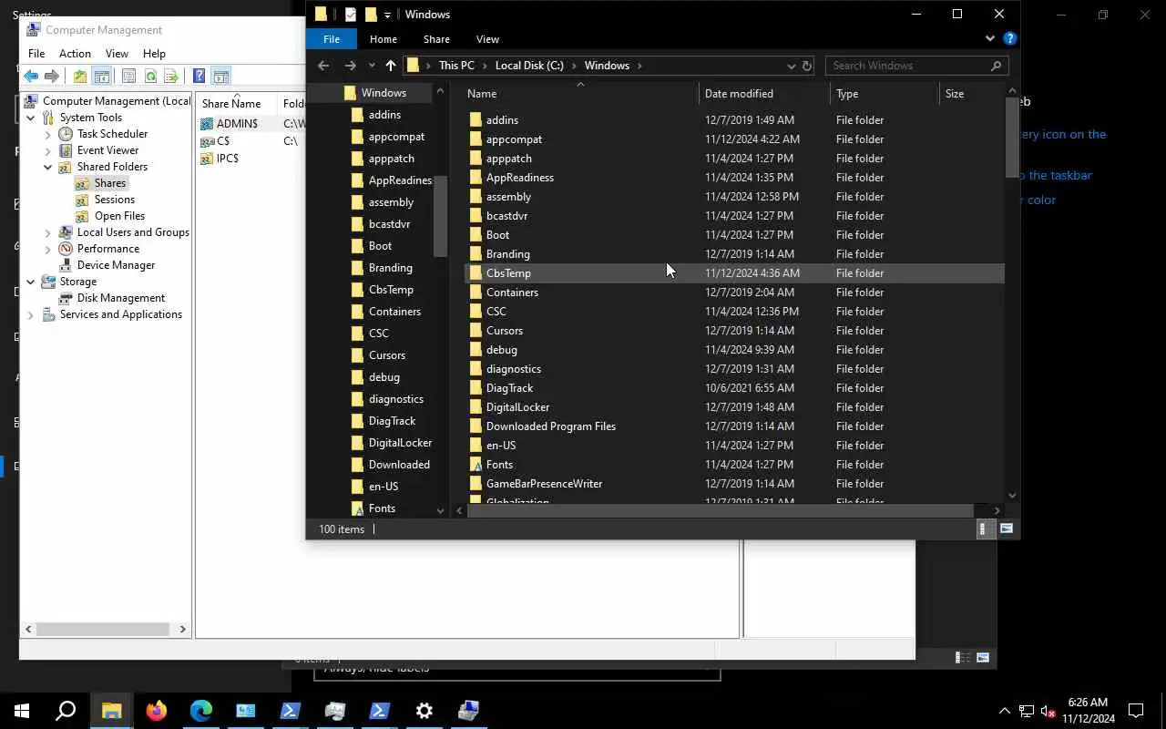Viewport: 1166px width, 729px height.
Task: Open Firefox from the taskbar
Action: (x=157, y=711)
